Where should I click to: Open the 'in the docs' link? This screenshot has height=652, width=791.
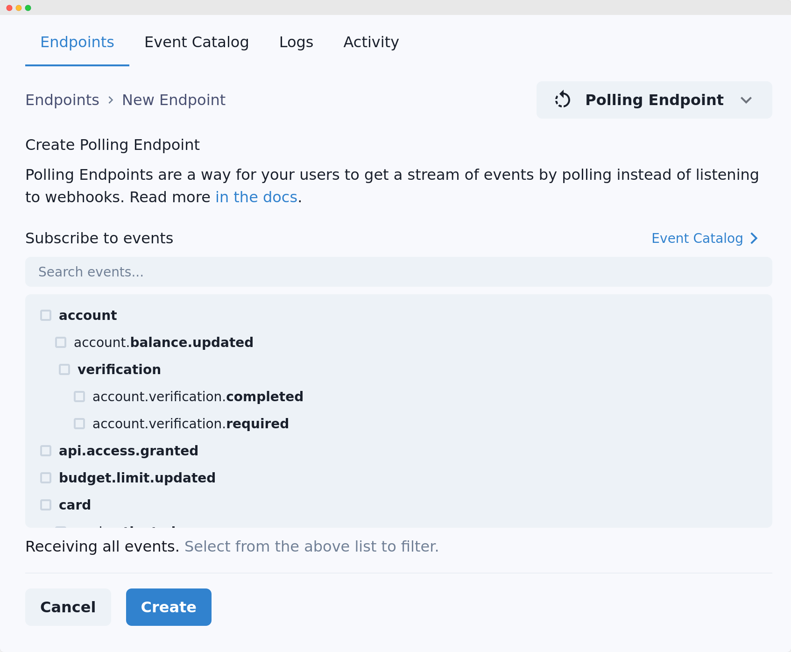[256, 197]
